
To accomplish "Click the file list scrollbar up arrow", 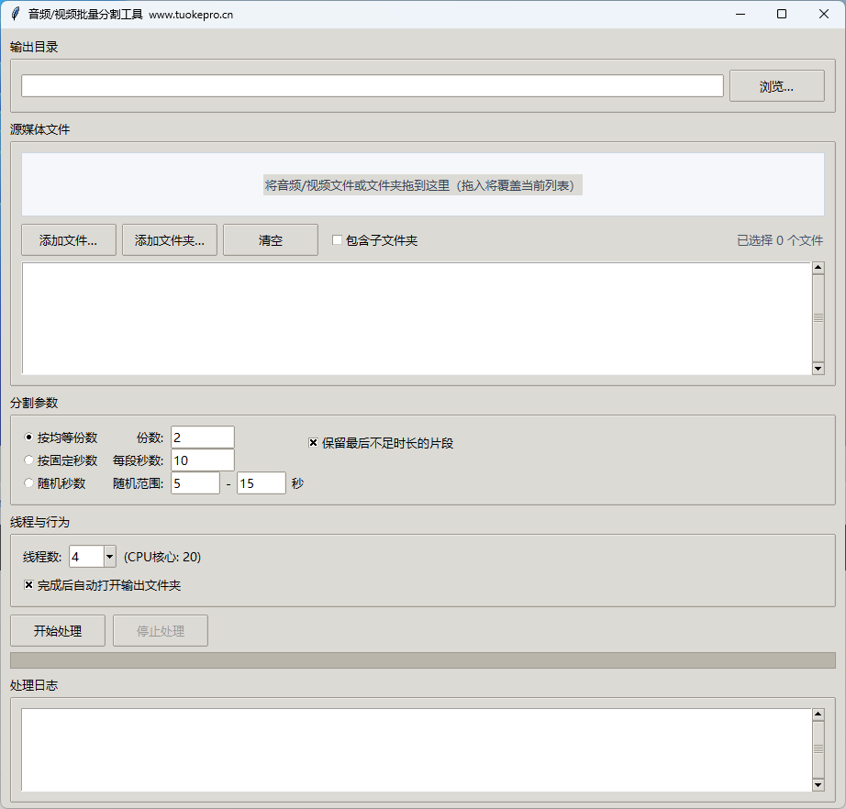I will 818,267.
